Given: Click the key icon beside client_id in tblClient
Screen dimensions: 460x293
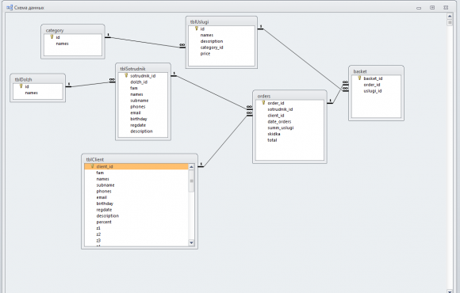Looking at the screenshot, I should click(x=92, y=166).
